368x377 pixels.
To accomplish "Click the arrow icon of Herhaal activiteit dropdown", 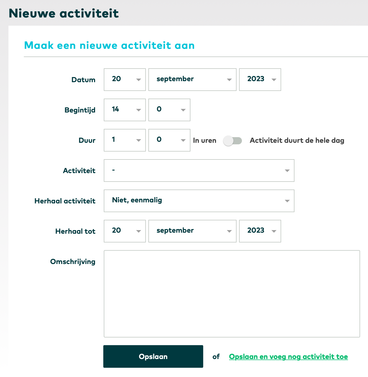I will tap(287, 201).
